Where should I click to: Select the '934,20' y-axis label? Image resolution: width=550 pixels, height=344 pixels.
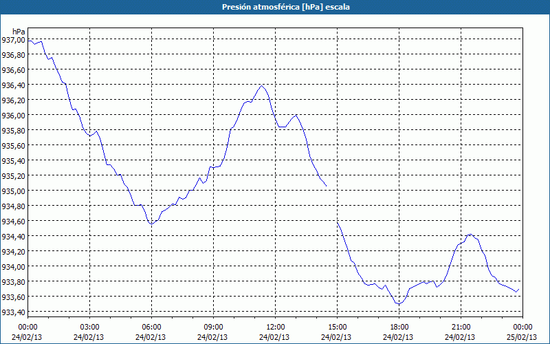(x=14, y=251)
